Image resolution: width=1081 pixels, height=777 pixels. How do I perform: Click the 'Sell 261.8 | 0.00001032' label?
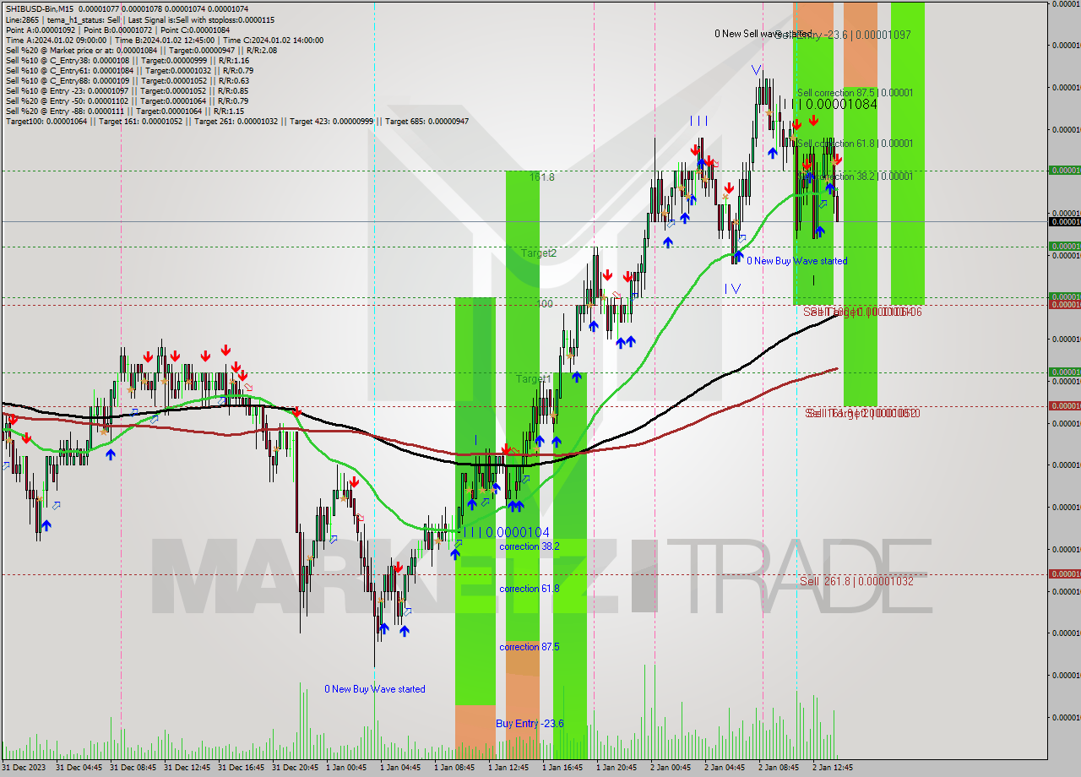(856, 581)
